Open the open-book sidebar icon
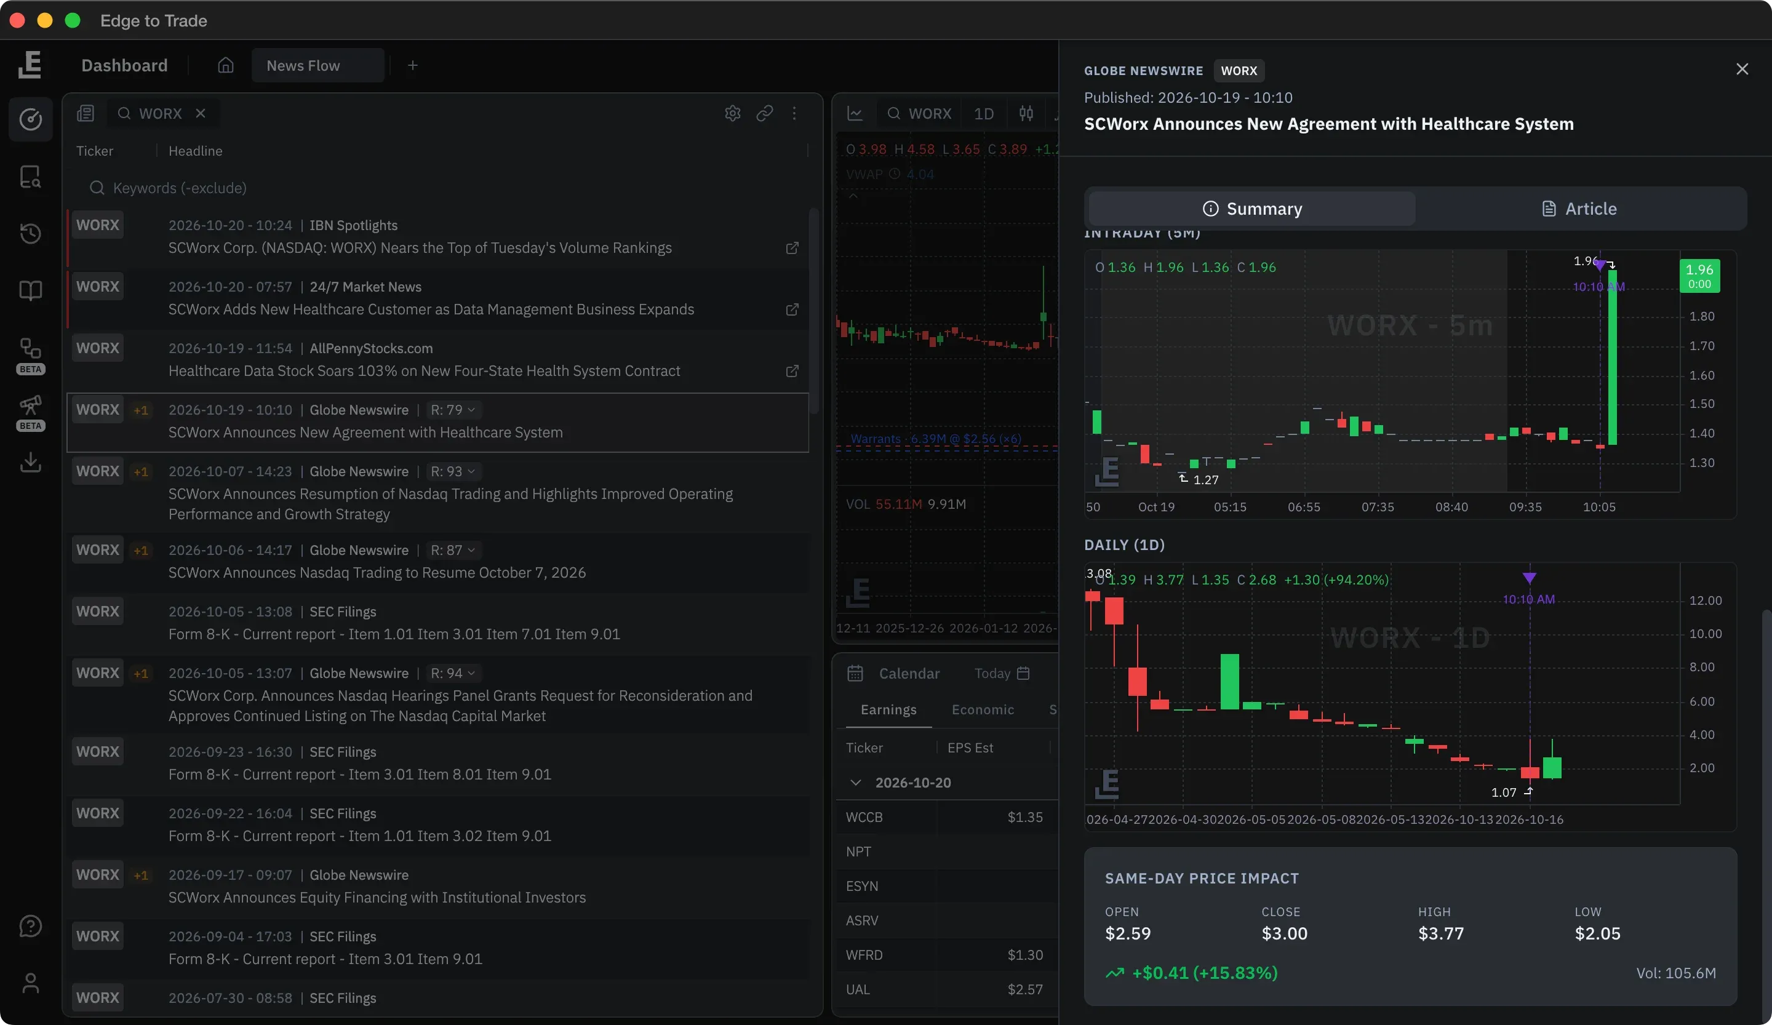 pyautogui.click(x=30, y=290)
